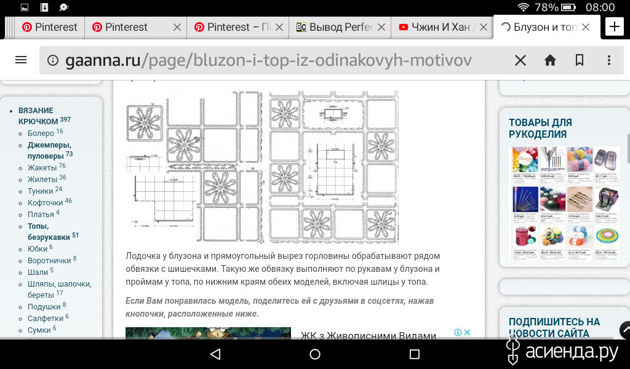
Task: Open the ЖК з Живописними Видами ad
Action: tap(369, 335)
